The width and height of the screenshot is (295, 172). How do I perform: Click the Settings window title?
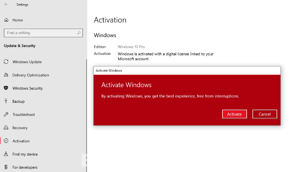click(x=22, y=5)
